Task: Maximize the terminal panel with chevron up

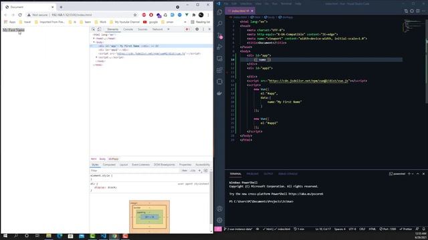Action: [417, 173]
